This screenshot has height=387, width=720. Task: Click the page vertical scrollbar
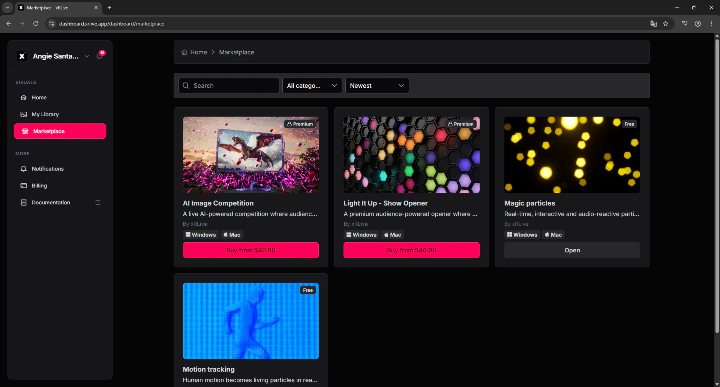[717, 186]
